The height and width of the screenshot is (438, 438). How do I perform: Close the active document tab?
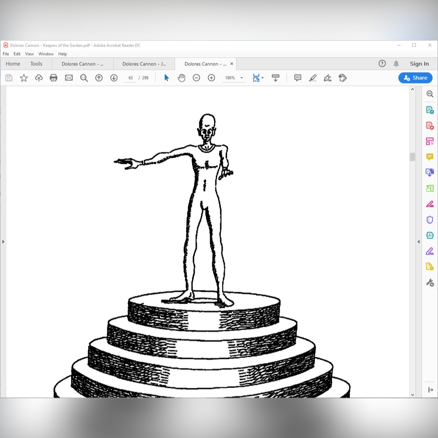231,64
